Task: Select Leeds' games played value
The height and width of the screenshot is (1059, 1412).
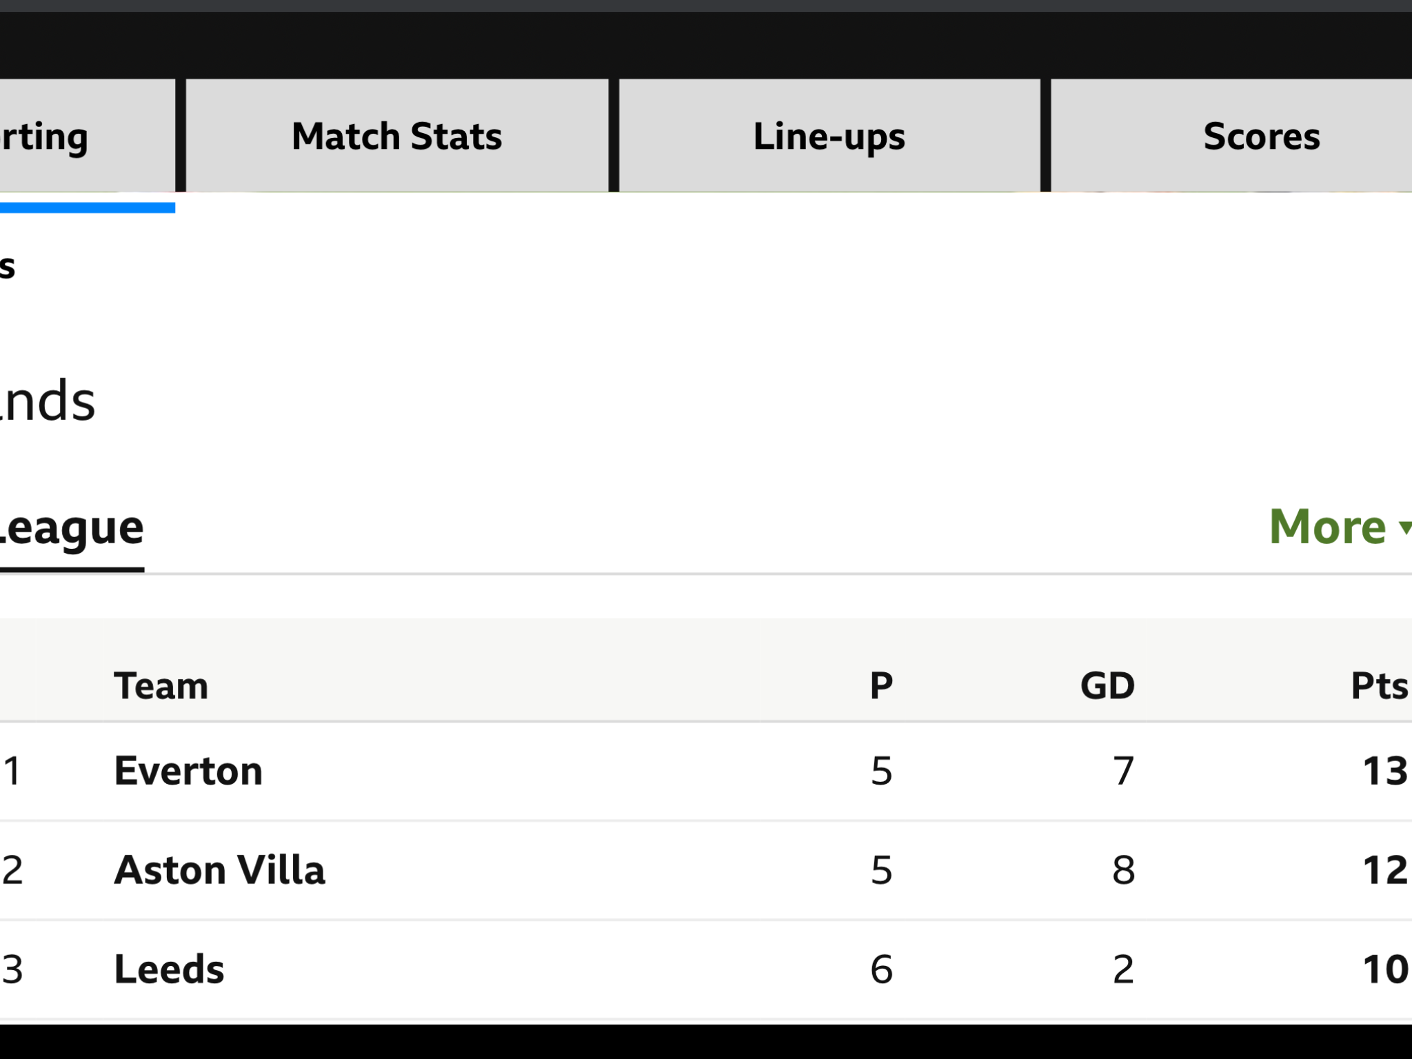Action: coord(881,969)
